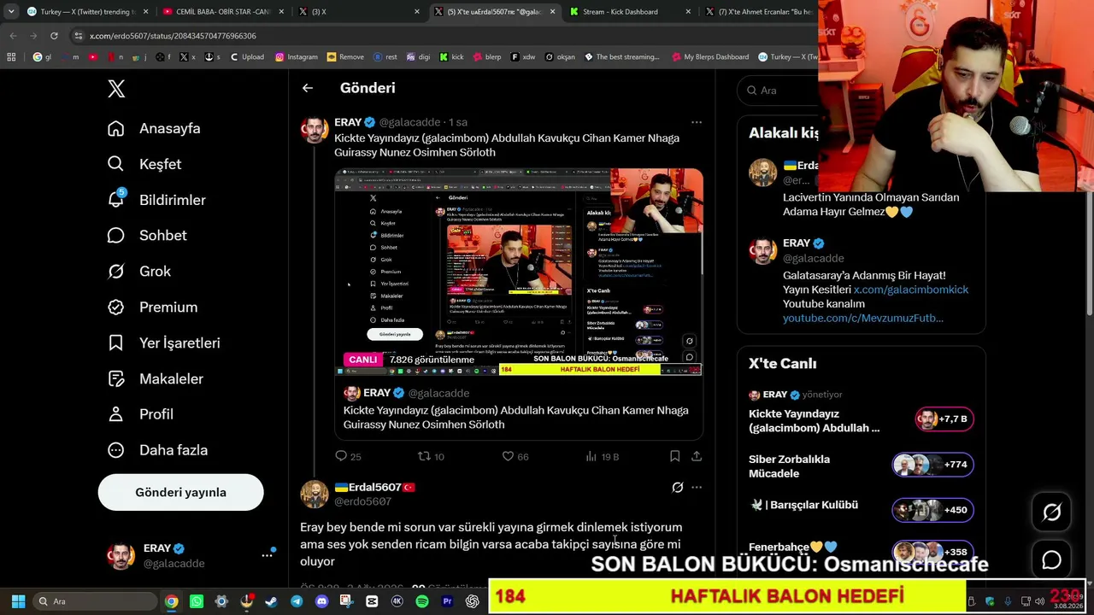
Task: Switch to the (3) X tab
Action: tap(359, 12)
